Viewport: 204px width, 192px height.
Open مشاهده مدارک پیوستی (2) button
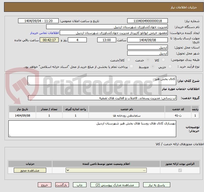tap(115, 185)
